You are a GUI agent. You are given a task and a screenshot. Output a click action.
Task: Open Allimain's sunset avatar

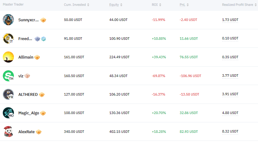coord(8,57)
